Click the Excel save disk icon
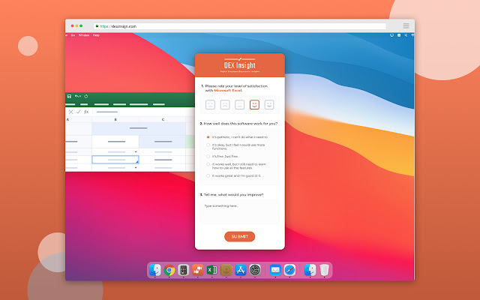480x300 pixels. coord(69,97)
